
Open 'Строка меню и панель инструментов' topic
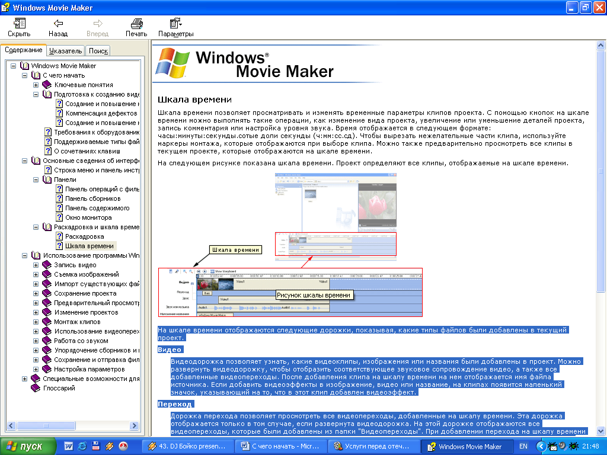pos(97,170)
